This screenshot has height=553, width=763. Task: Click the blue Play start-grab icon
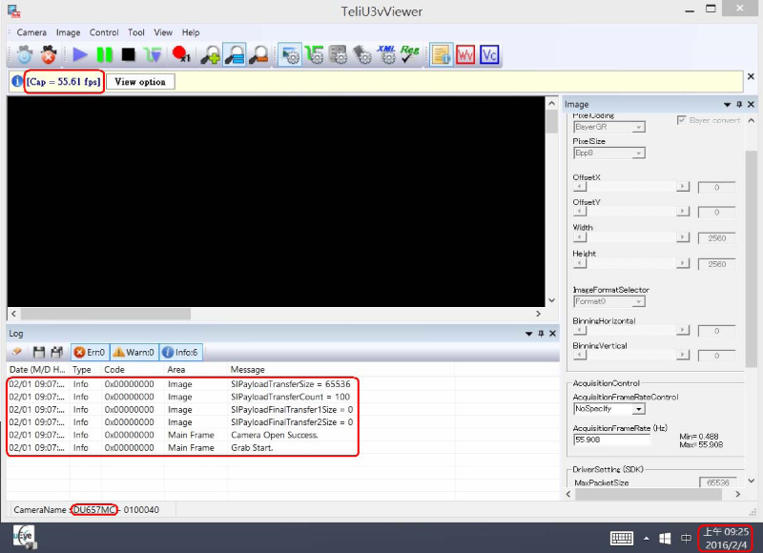(80, 55)
